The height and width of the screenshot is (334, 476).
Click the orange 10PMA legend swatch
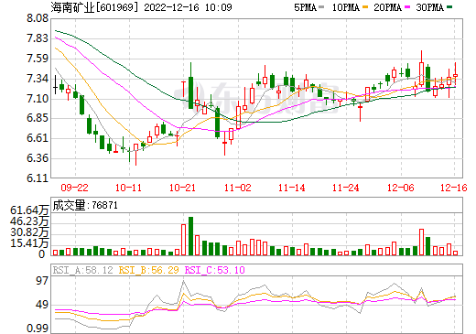coord(365,7)
